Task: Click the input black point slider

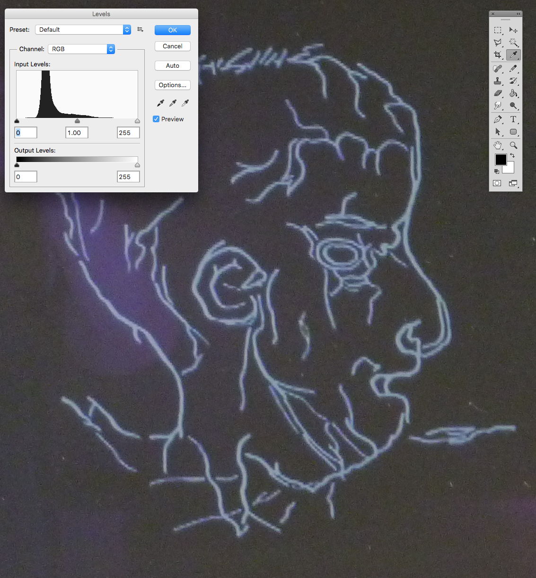Action: (17, 121)
